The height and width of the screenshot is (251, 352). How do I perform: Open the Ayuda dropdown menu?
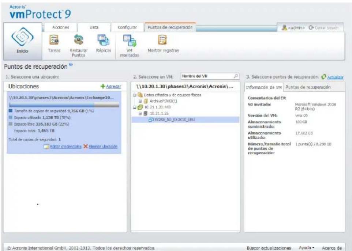[306, 248]
